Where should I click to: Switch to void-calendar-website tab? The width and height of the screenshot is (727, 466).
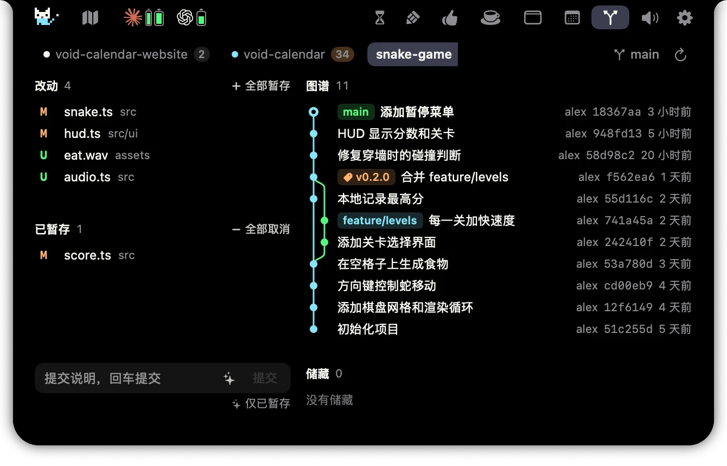(x=126, y=54)
